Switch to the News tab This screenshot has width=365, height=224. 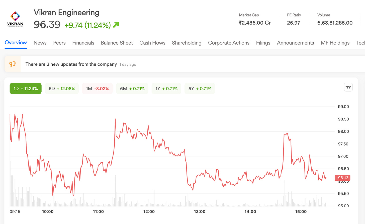(40, 43)
